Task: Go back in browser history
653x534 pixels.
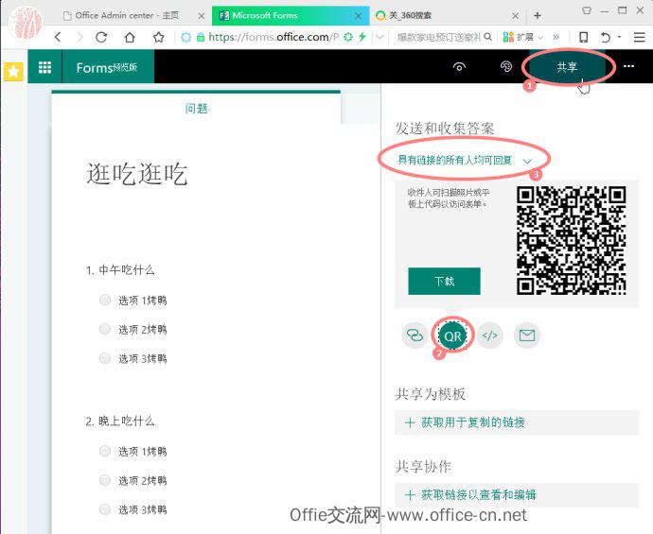Action: 59,38
